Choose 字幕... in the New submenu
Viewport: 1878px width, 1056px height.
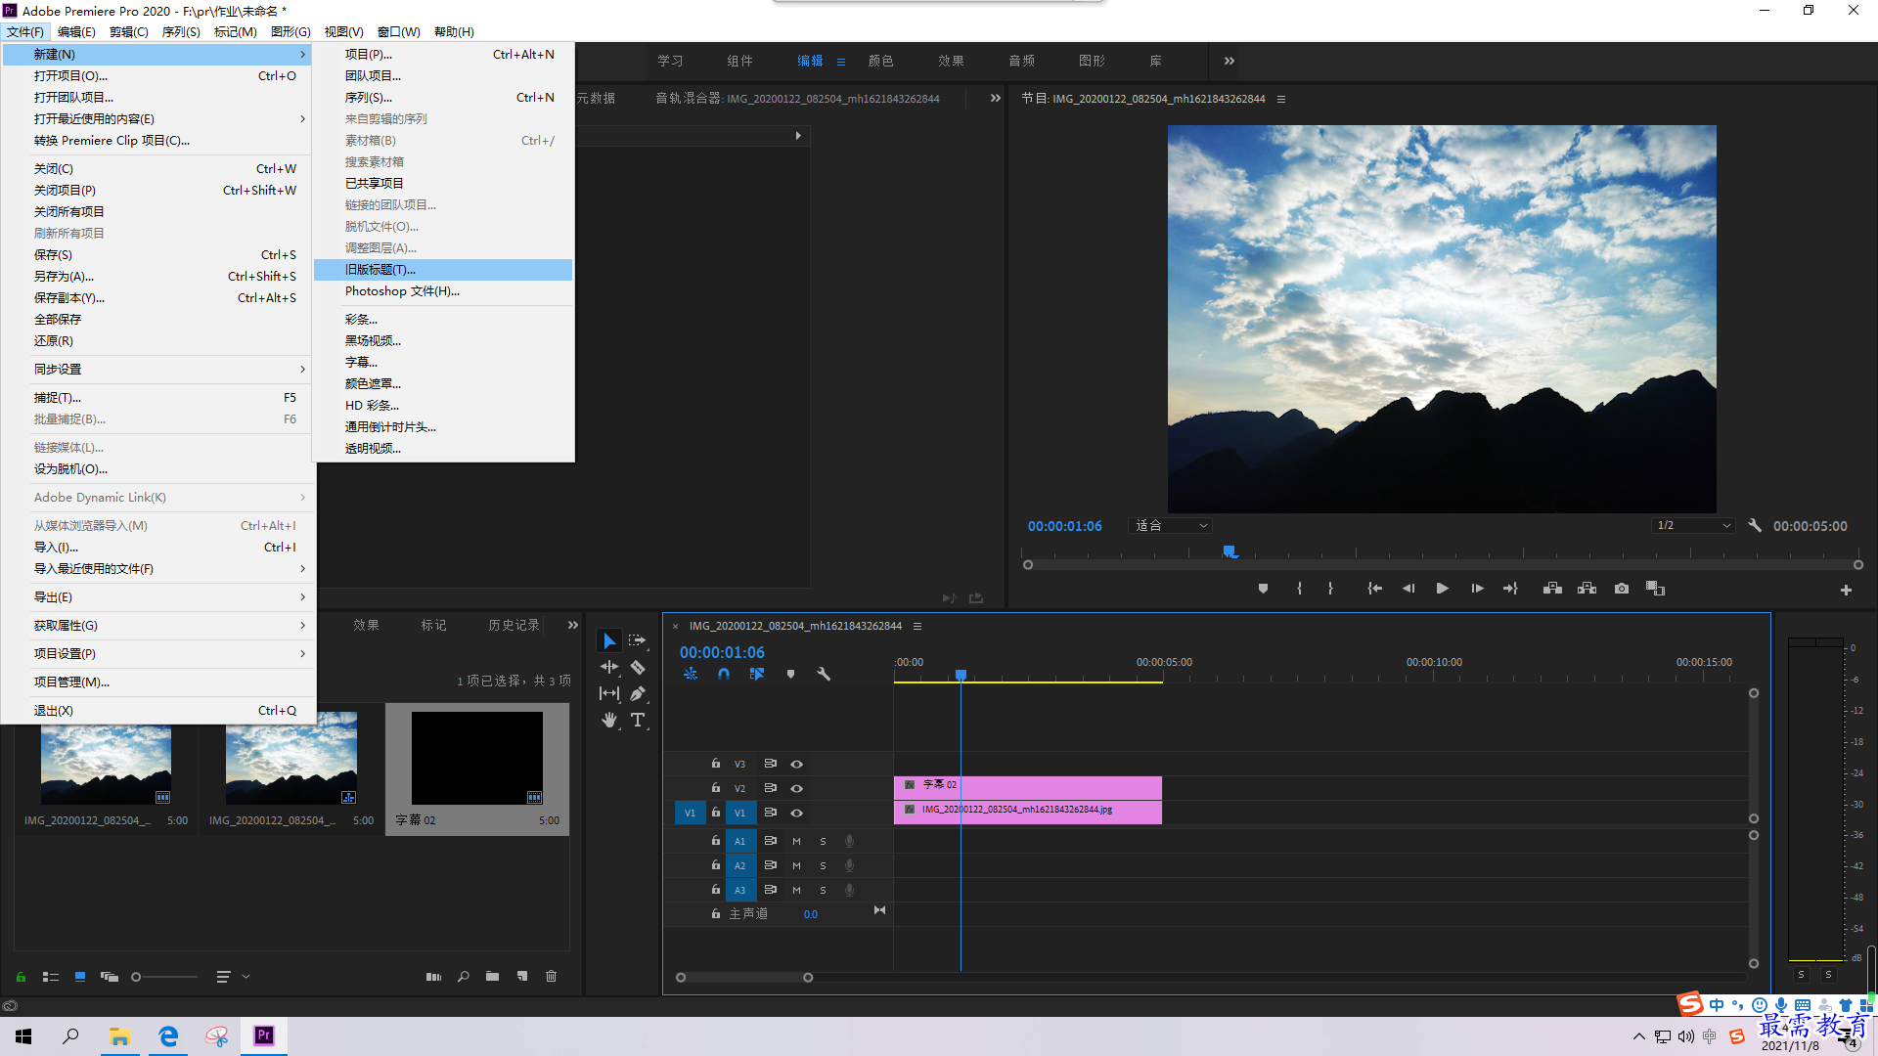(443, 363)
